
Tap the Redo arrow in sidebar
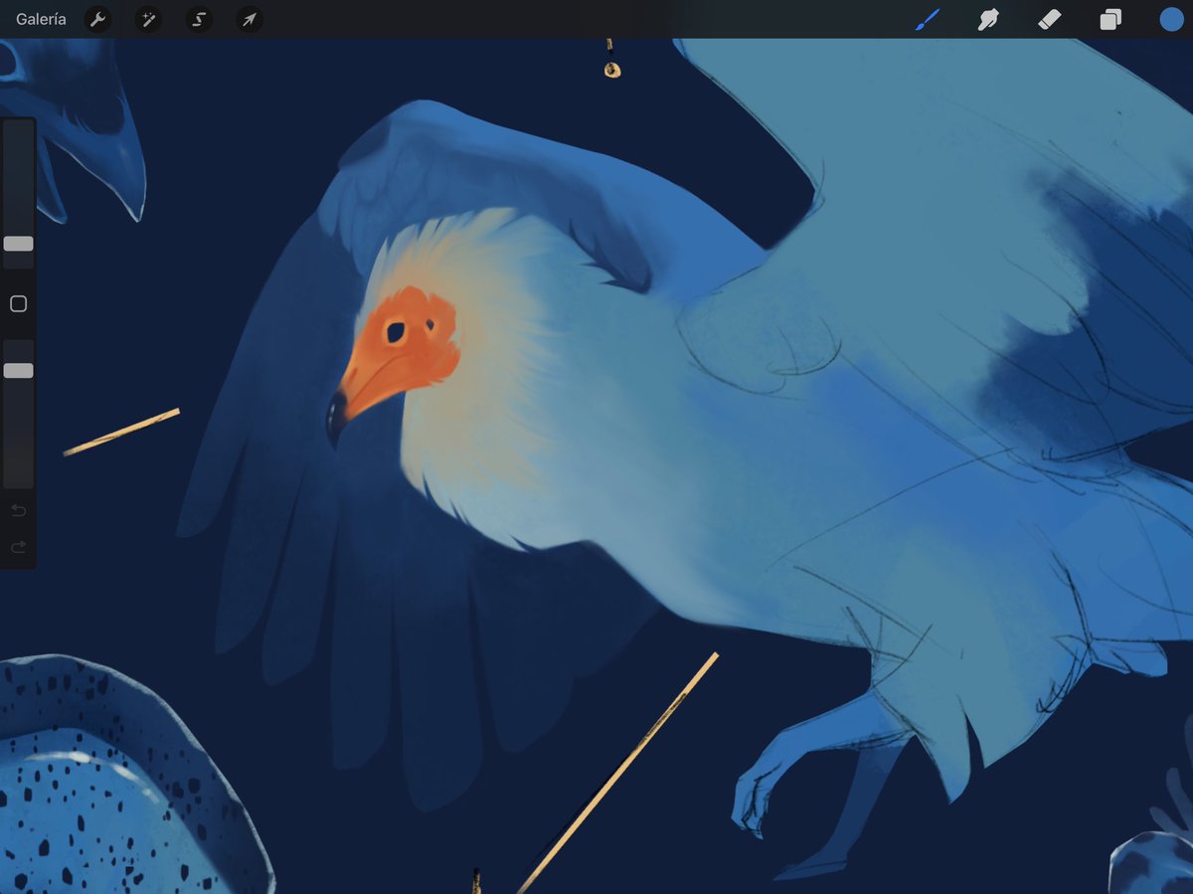17,546
